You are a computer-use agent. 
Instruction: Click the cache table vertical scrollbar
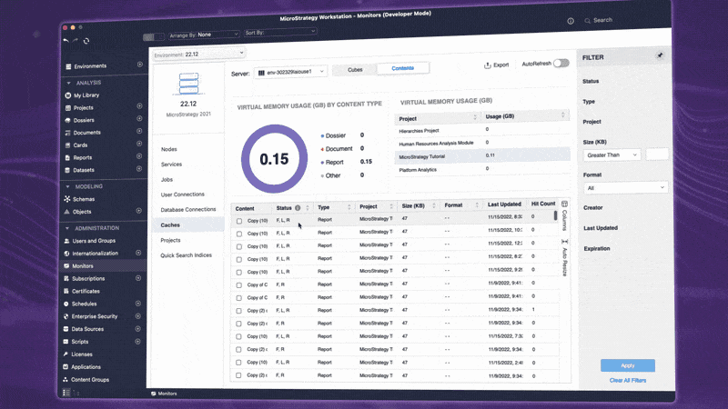[555, 222]
